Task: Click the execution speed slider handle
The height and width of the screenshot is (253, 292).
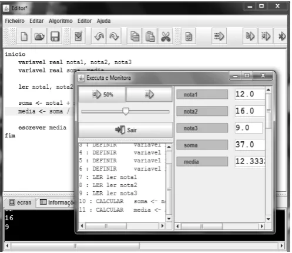Action: tap(126, 111)
